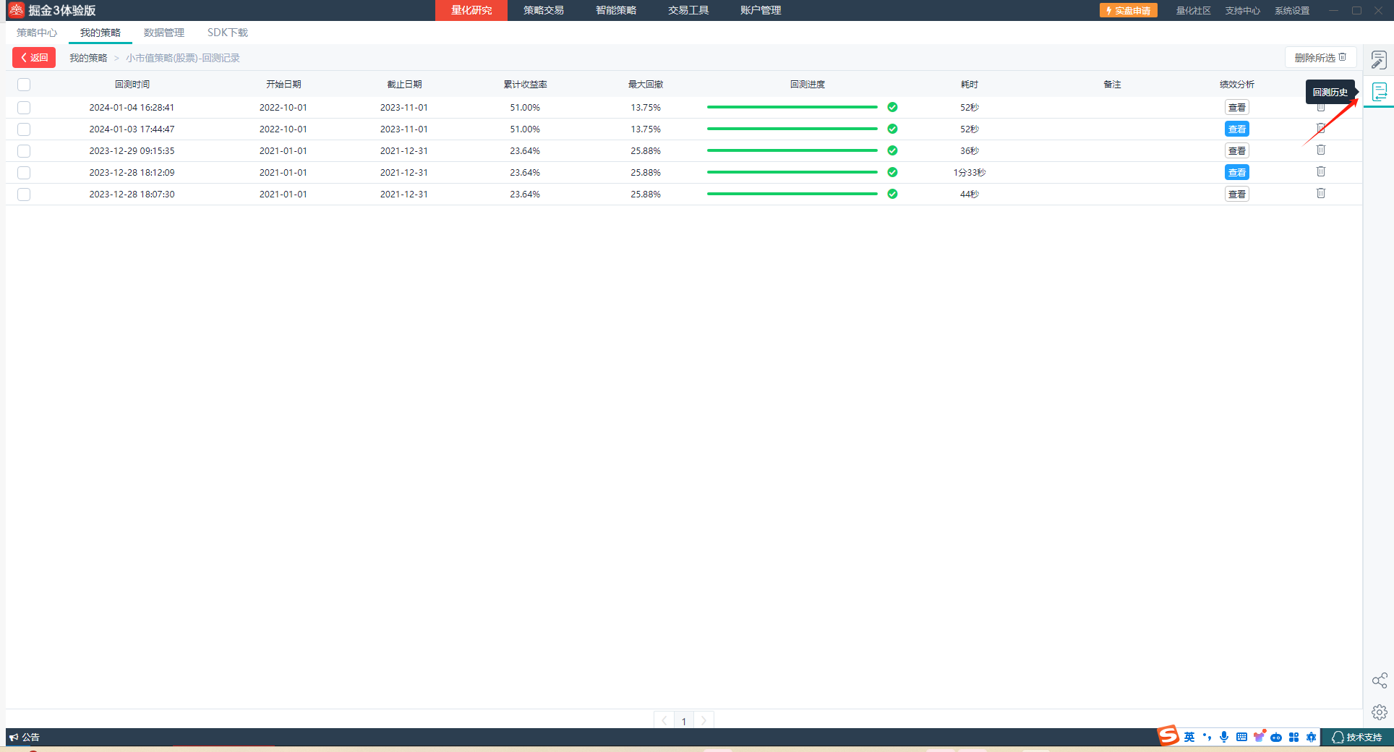Image resolution: width=1394 pixels, height=752 pixels.
Task: Open the 回测历史 sidebar icon
Action: (x=1379, y=92)
